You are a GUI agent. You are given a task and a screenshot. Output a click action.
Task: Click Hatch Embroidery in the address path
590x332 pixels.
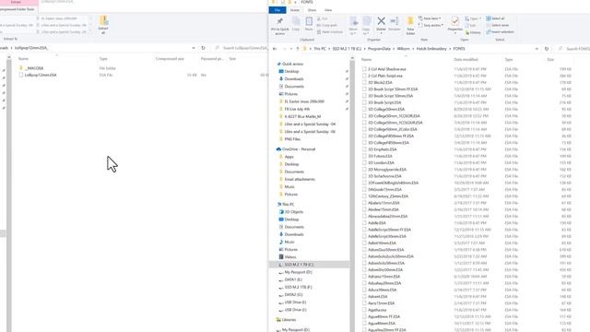pyautogui.click(x=431, y=49)
